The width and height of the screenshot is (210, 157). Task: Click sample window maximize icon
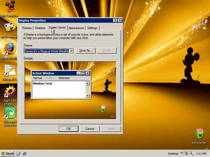[x=83, y=73]
